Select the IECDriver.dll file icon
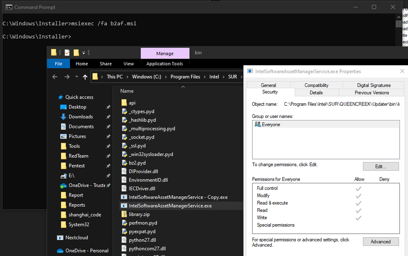The width and height of the screenshot is (408, 256). pos(124,188)
